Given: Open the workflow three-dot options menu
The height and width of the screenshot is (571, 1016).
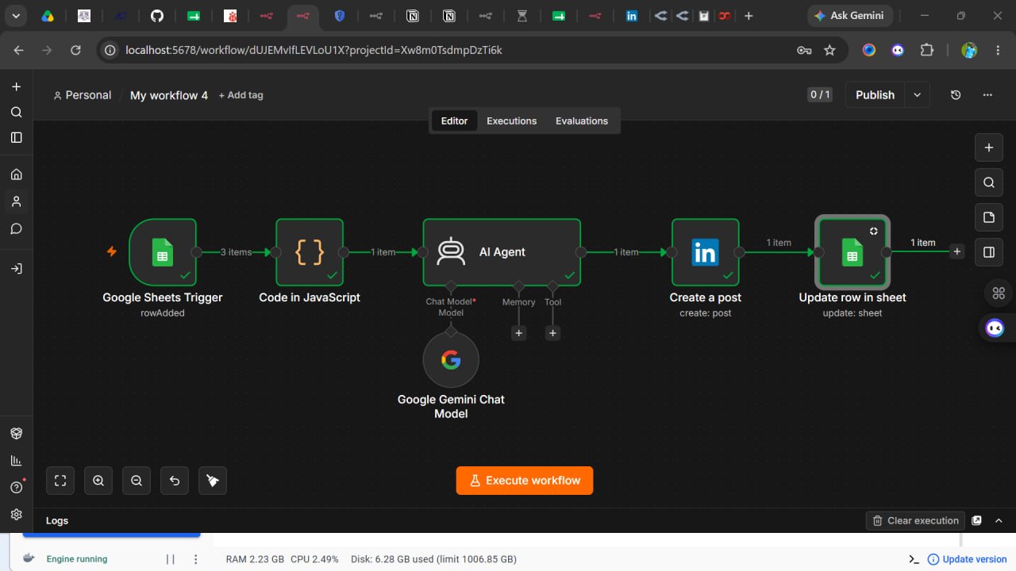Looking at the screenshot, I should pos(987,95).
